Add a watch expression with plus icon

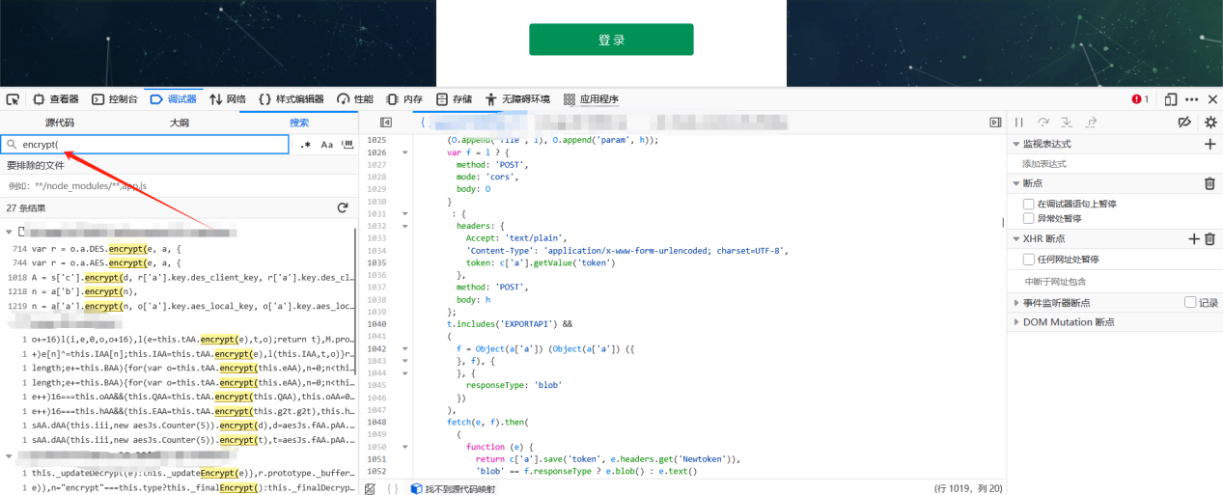(x=1209, y=144)
